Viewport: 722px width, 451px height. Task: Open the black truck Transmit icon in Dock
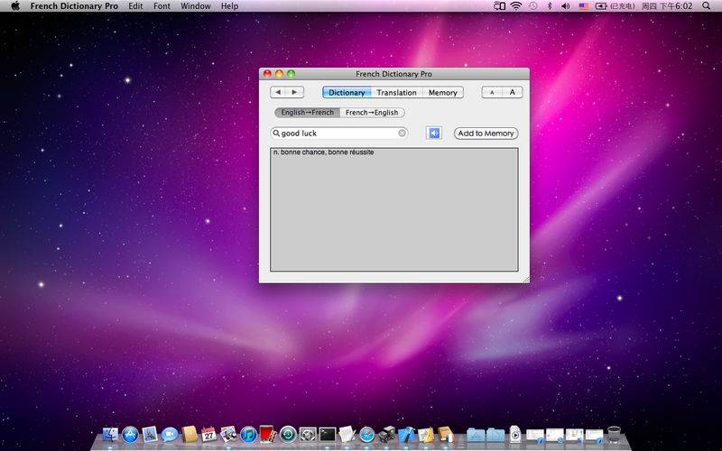coord(387,435)
